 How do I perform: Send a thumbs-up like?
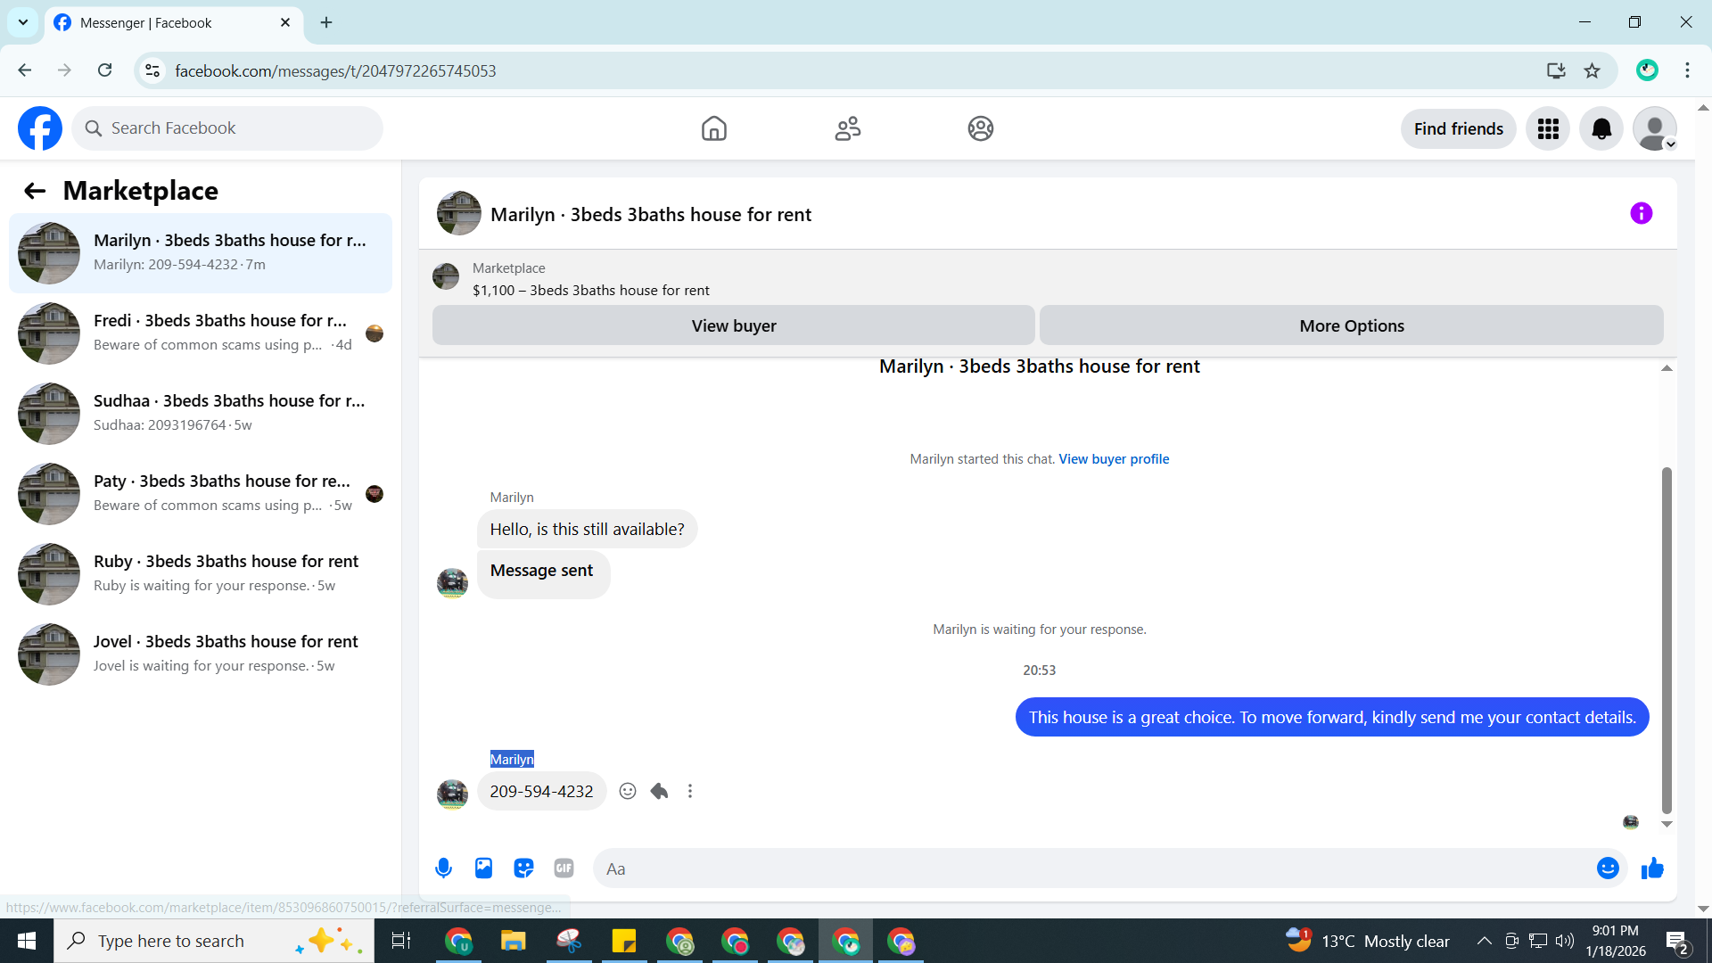coord(1652,868)
